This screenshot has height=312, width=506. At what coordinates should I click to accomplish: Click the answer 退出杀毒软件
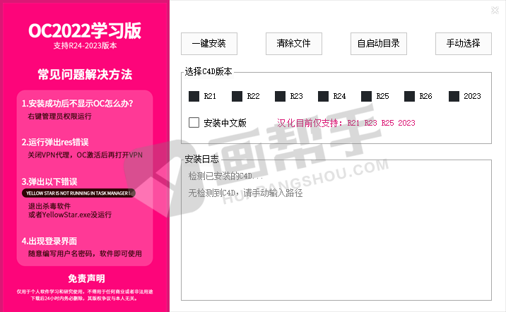click(49, 206)
